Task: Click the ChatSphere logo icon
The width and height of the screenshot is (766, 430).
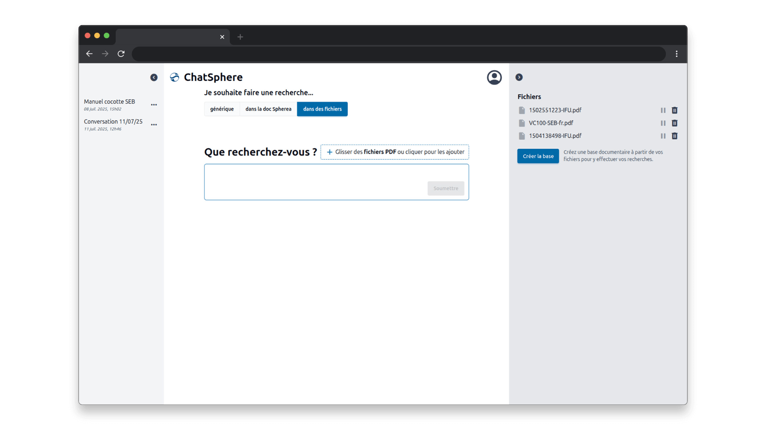Action: [x=174, y=77]
